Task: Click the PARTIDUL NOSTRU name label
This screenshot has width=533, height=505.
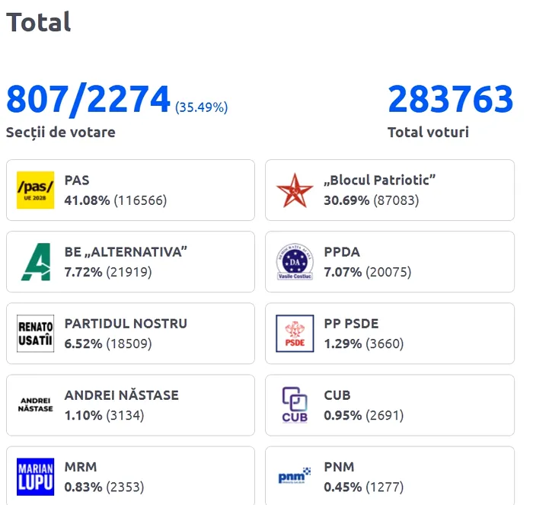Action: [126, 323]
